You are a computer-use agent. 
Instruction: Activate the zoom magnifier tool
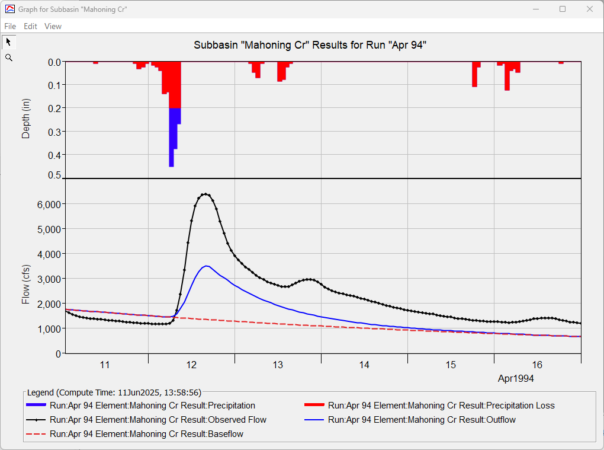[8, 58]
